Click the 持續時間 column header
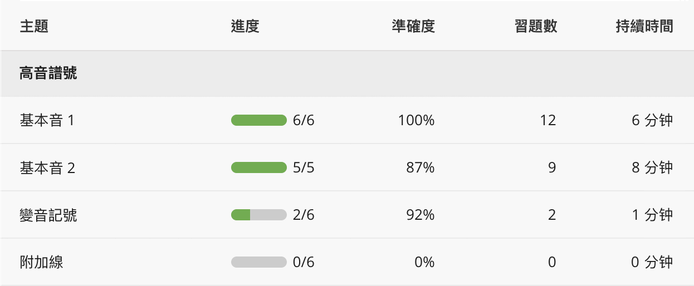This screenshot has height=286, width=694. [x=644, y=26]
